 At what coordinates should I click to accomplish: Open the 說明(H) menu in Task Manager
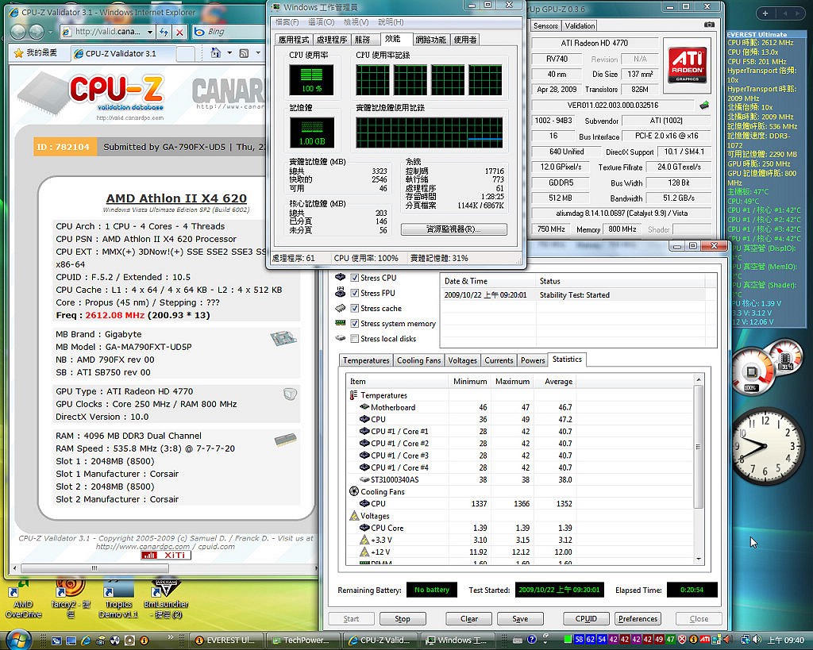[391, 21]
